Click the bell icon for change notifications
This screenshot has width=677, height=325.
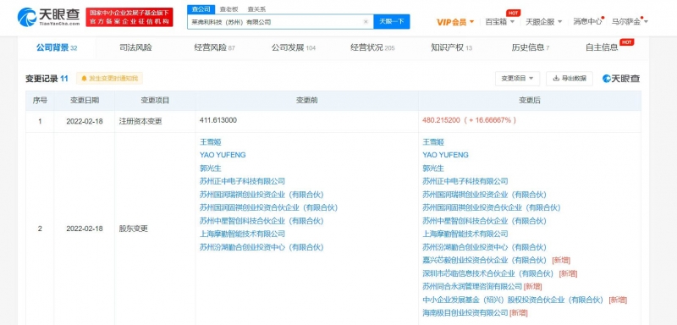coord(84,79)
